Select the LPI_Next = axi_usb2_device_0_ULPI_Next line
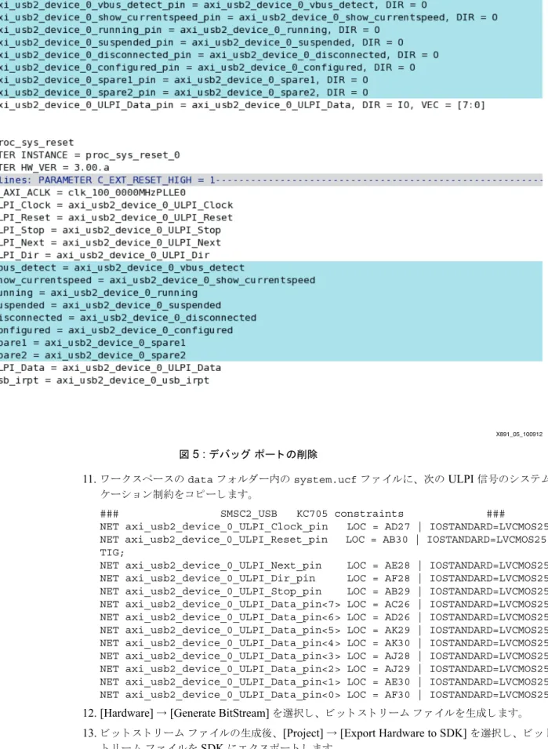Image resolution: width=548 pixels, height=749 pixels. 111,242
